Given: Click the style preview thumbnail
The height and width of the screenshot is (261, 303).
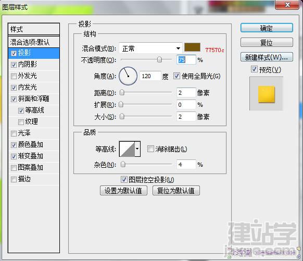Looking at the screenshot, I should [x=266, y=94].
